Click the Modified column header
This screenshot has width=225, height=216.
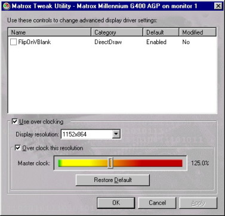(x=198, y=32)
